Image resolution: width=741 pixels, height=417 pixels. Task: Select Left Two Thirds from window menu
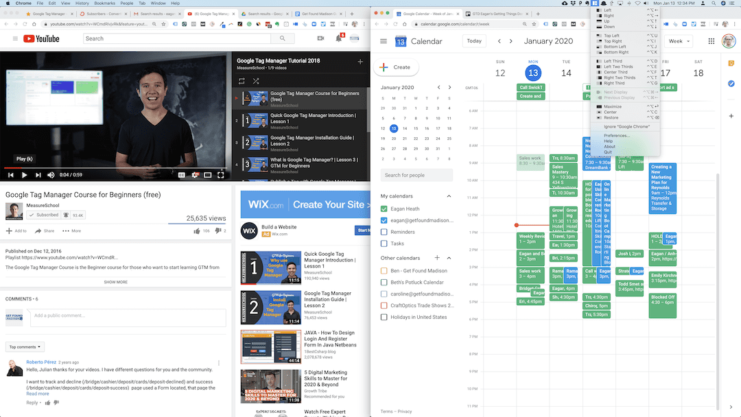tap(618, 67)
